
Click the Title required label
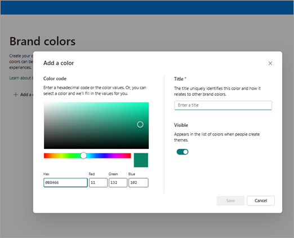[180, 79]
